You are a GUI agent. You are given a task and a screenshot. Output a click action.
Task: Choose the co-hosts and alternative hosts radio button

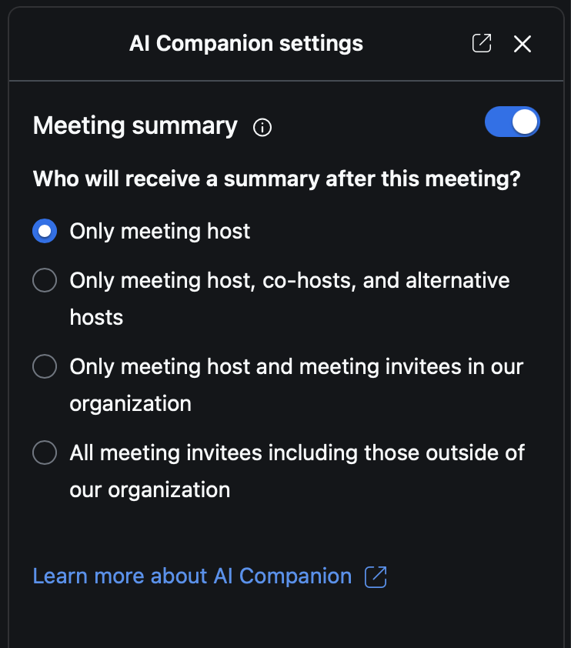pos(45,280)
